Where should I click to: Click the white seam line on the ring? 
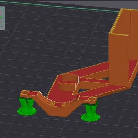78,80
